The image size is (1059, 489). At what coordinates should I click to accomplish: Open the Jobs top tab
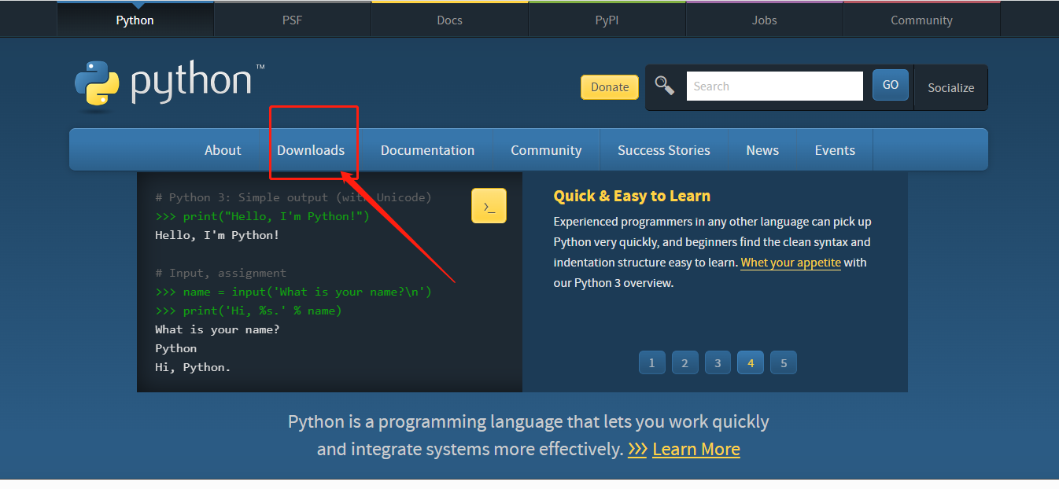[765, 20]
